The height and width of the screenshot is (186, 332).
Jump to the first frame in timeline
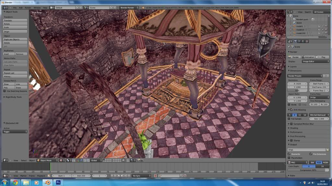112,176
